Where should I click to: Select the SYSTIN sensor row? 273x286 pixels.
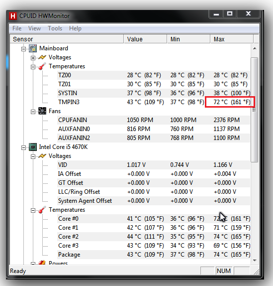(154, 93)
